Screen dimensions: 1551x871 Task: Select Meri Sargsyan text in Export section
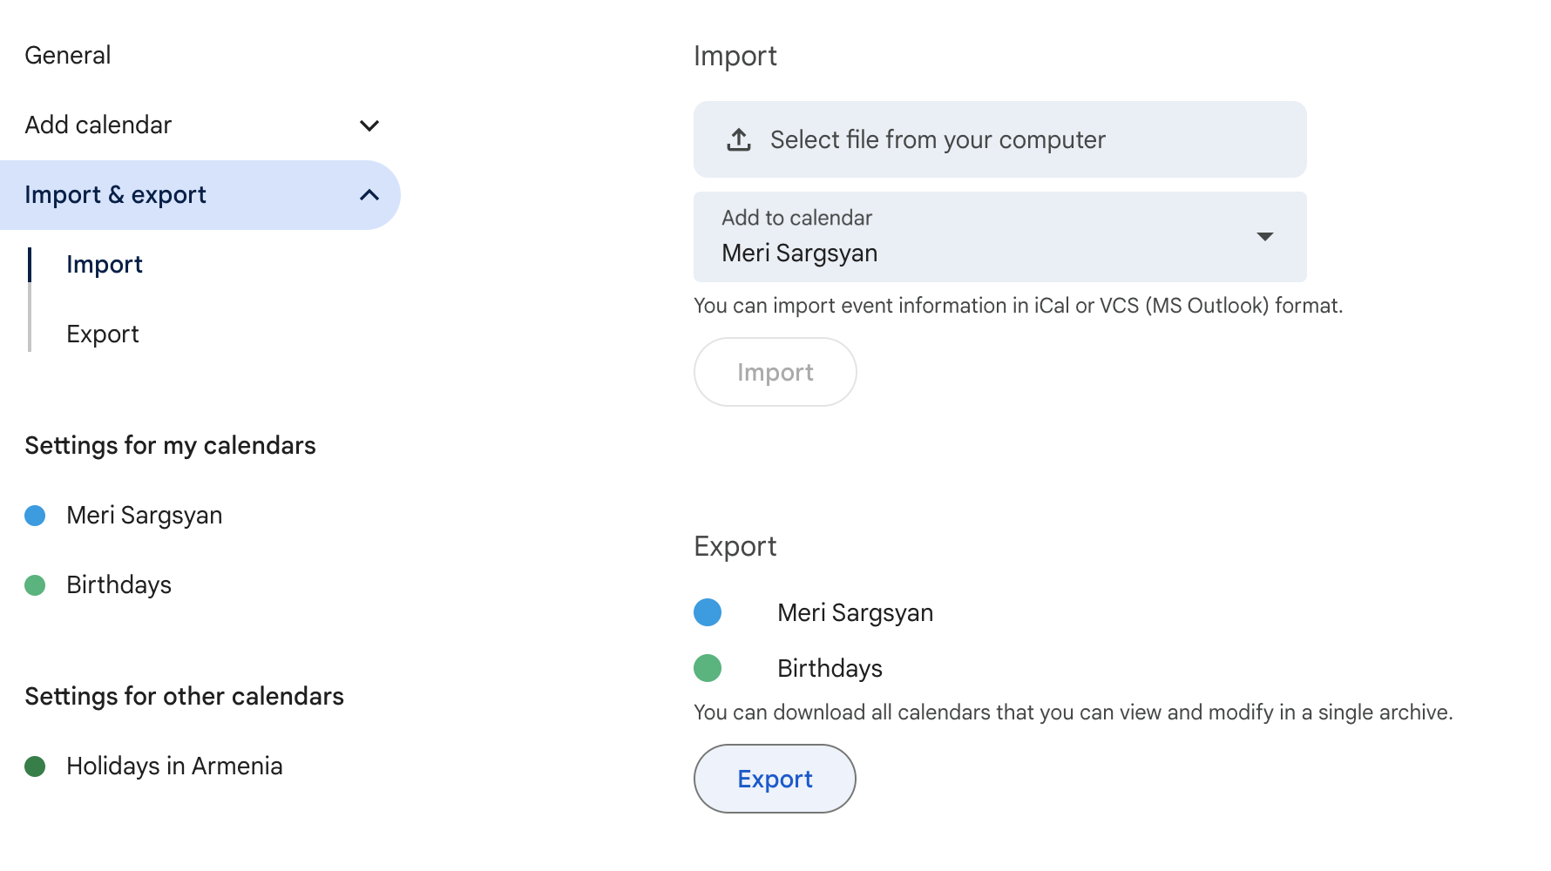(855, 613)
